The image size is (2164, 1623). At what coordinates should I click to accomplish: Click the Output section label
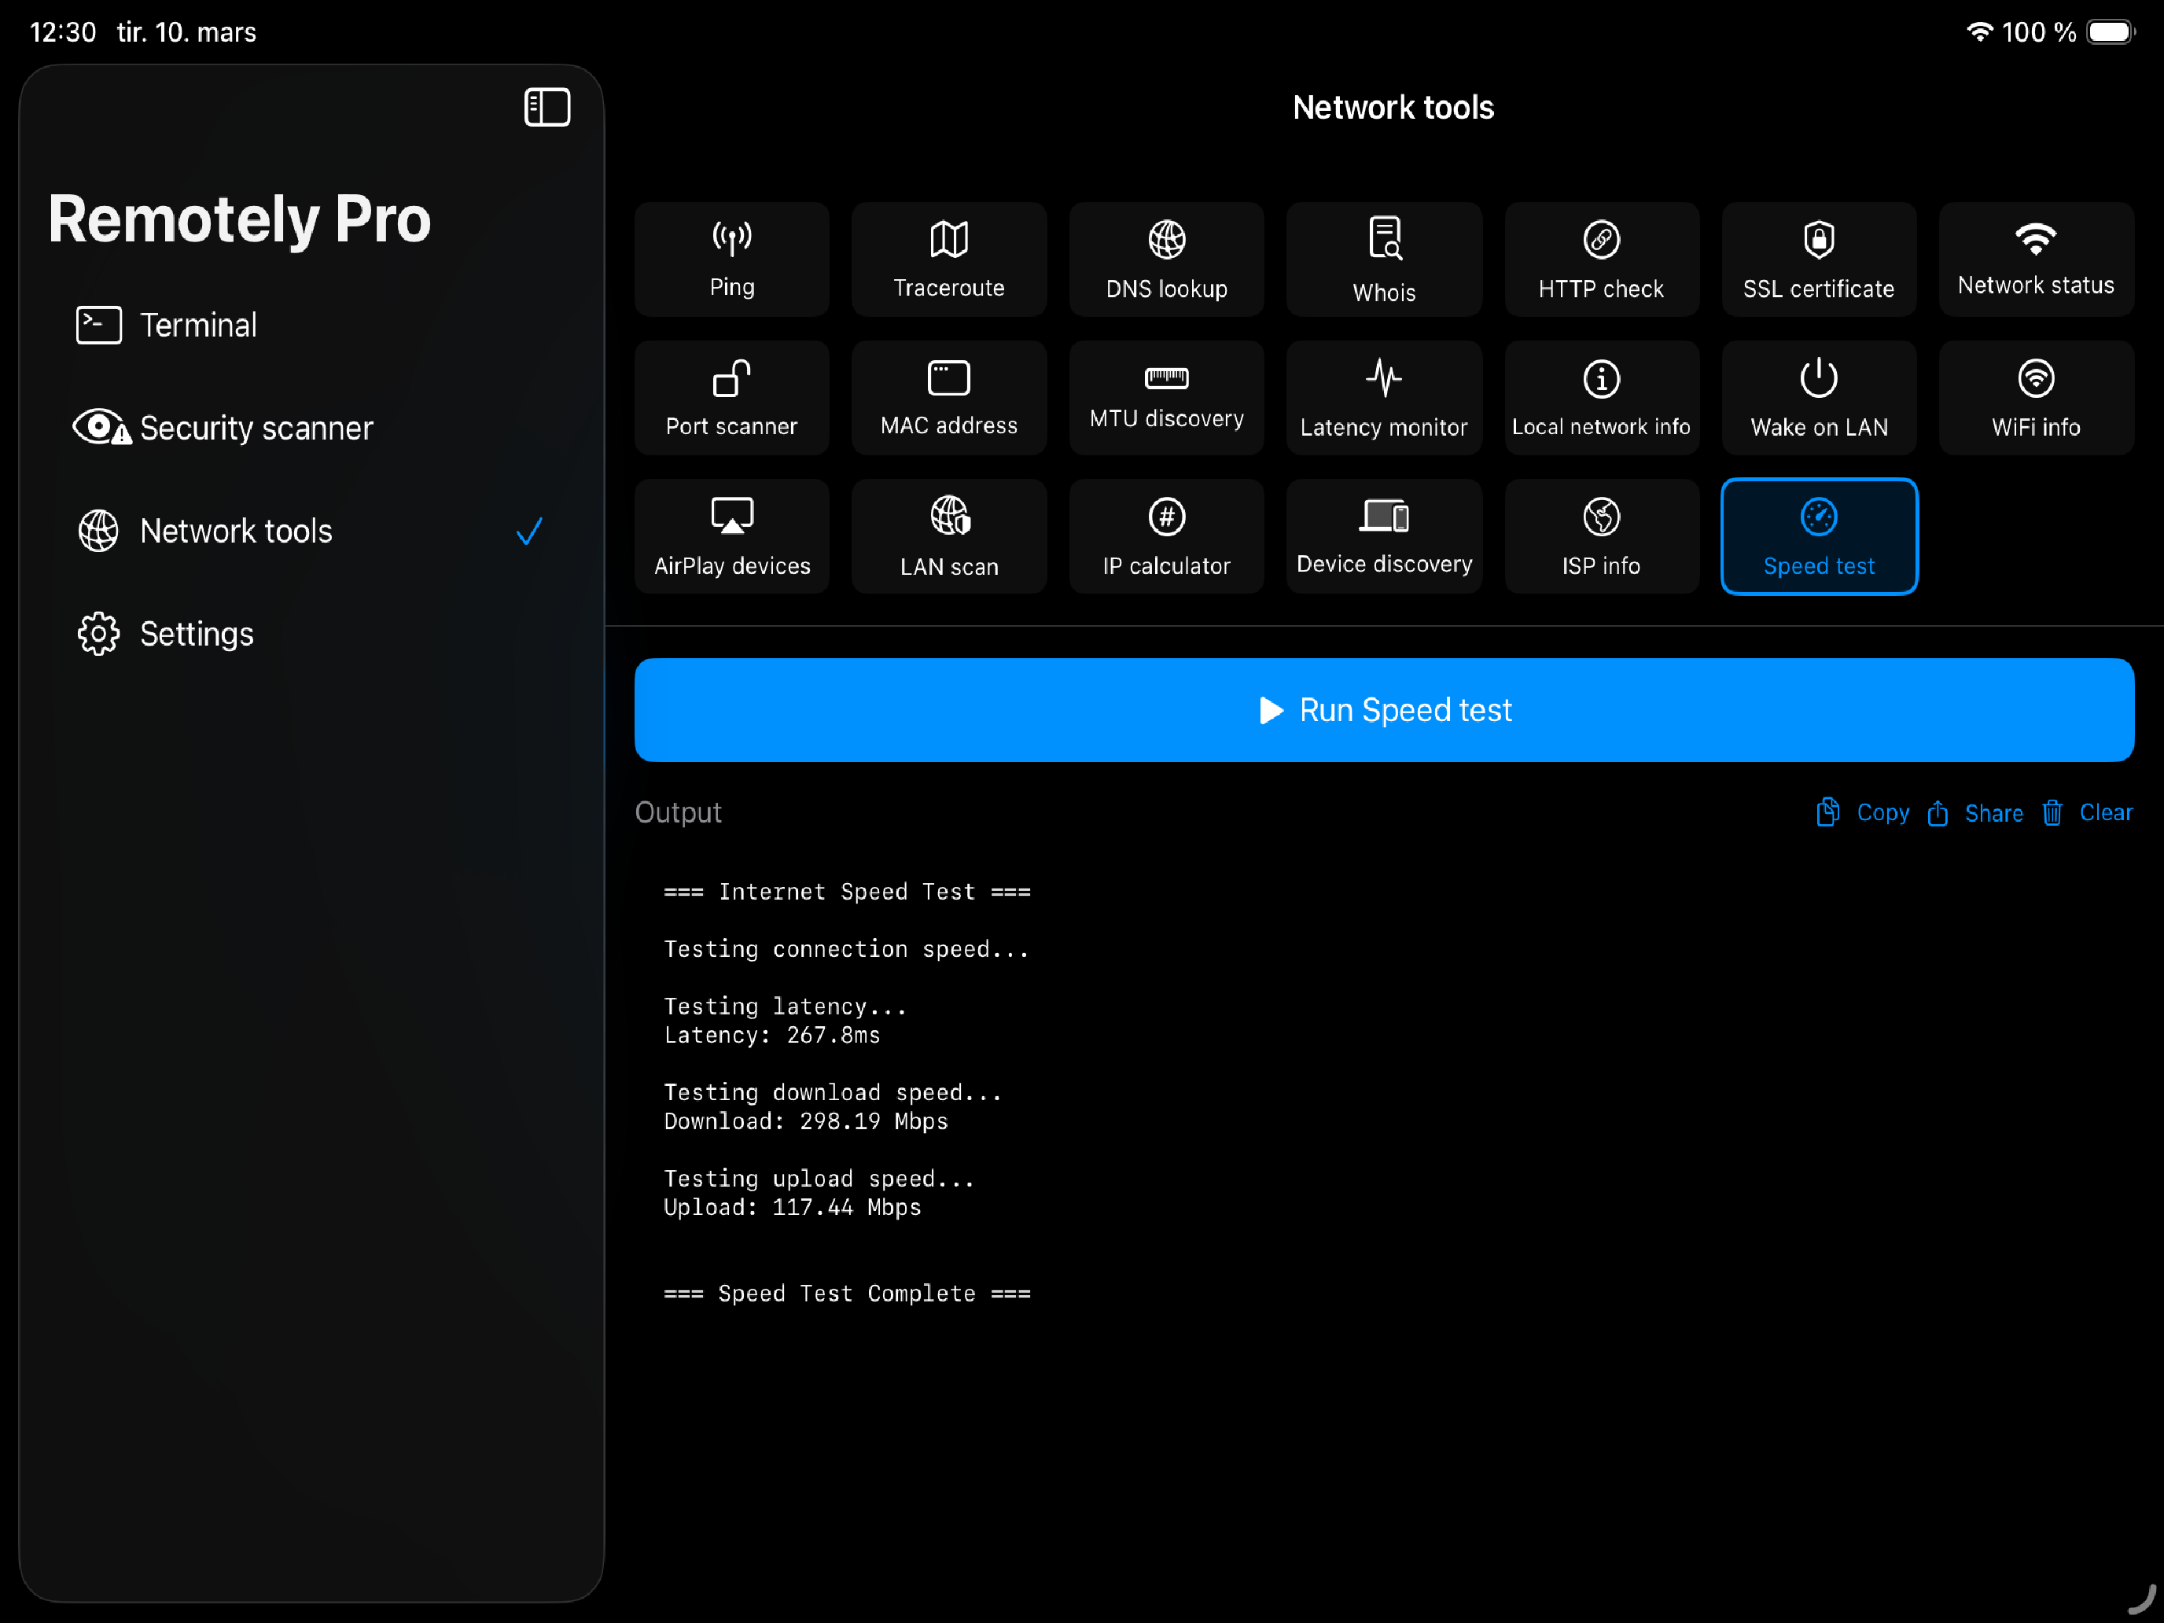click(678, 813)
